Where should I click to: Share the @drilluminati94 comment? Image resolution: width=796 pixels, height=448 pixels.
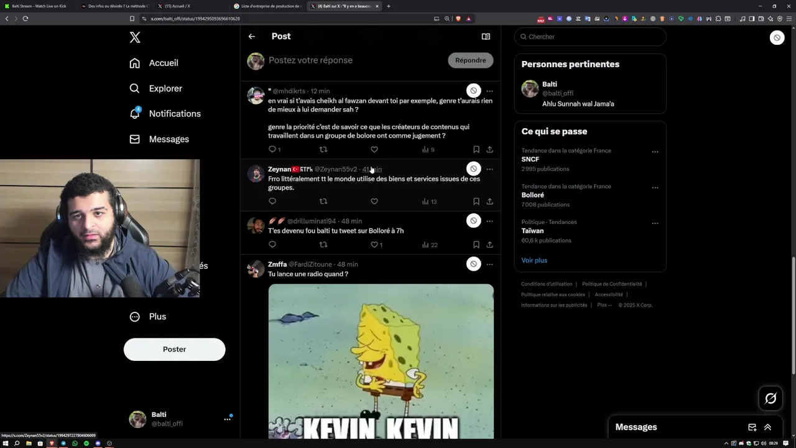pos(489,245)
